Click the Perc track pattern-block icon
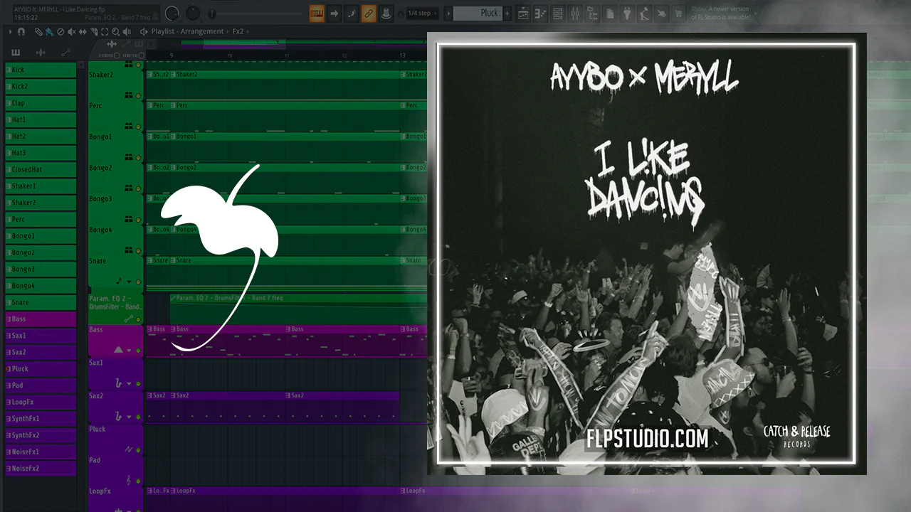The width and height of the screenshot is (911, 512). 129,125
